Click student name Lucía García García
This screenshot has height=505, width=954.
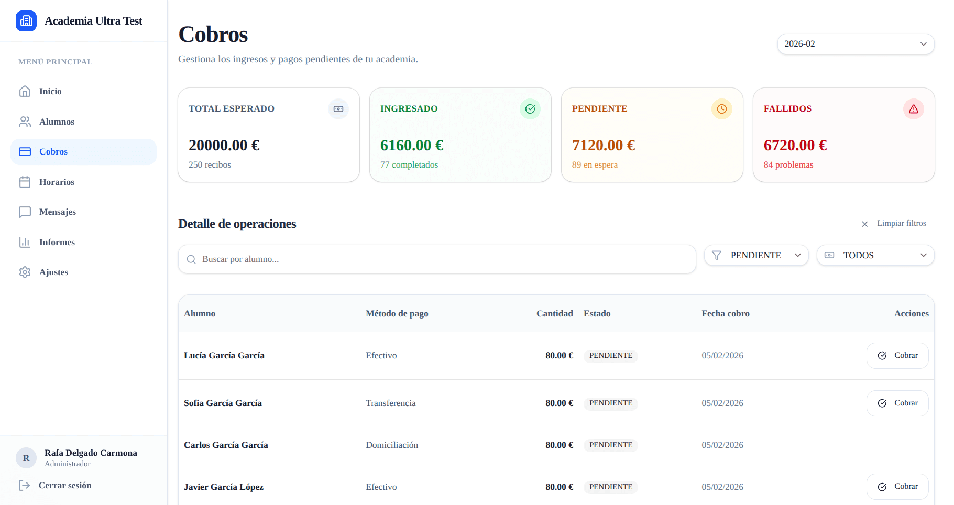point(224,355)
